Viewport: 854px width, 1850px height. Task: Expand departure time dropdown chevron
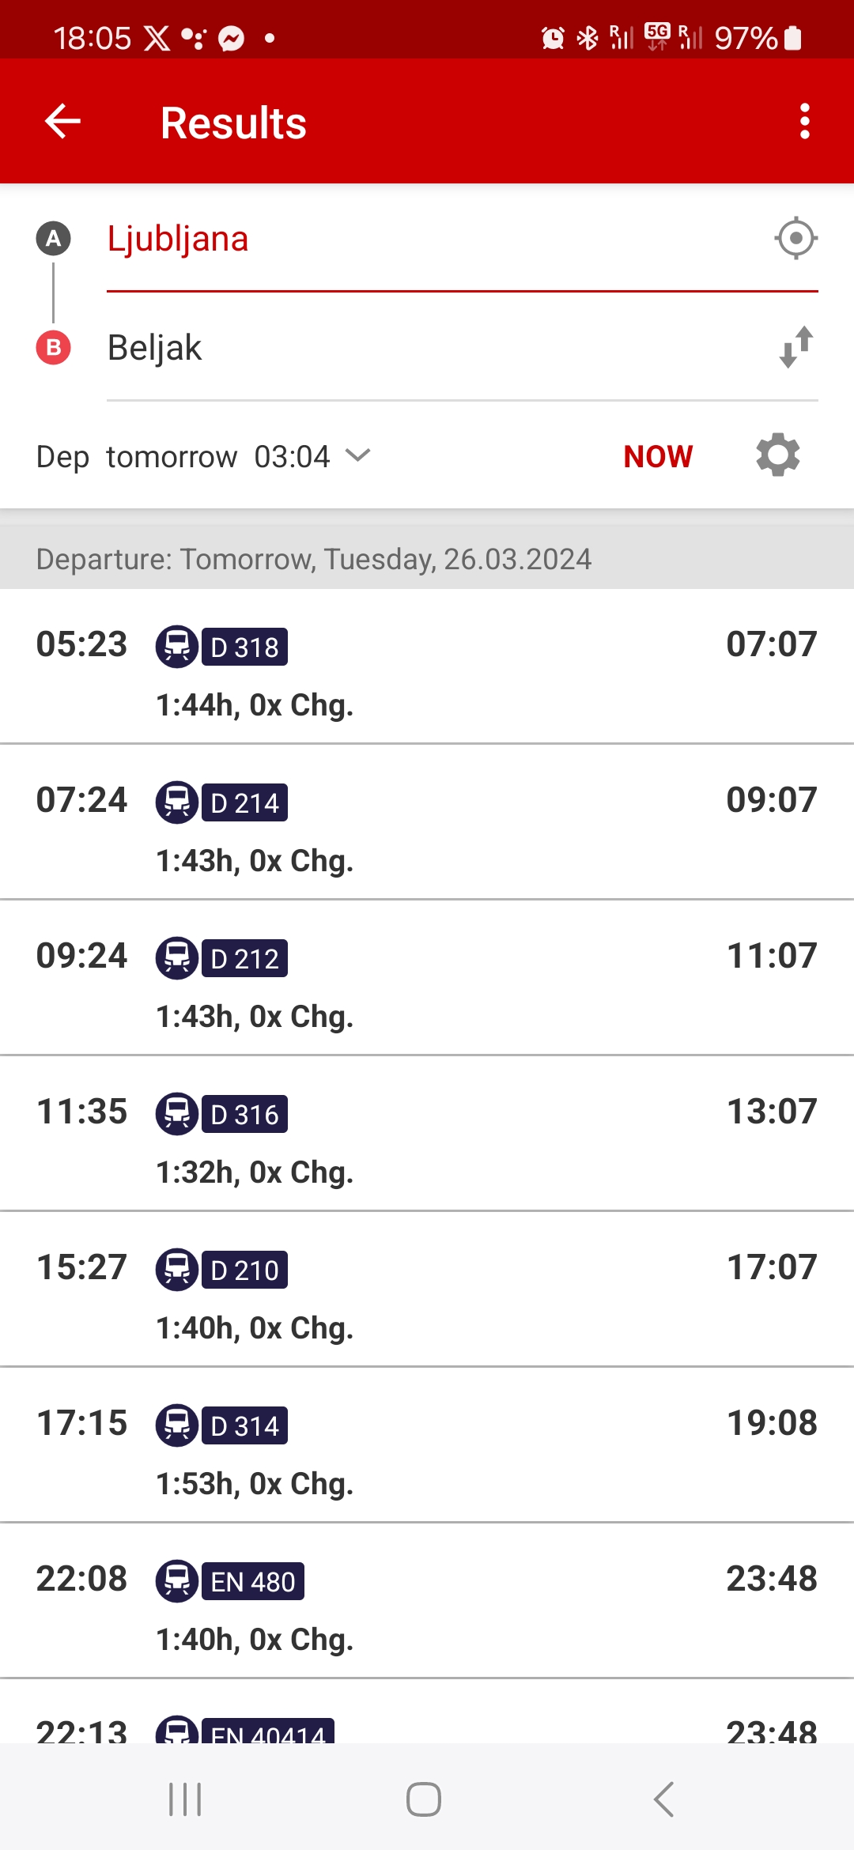(x=358, y=455)
